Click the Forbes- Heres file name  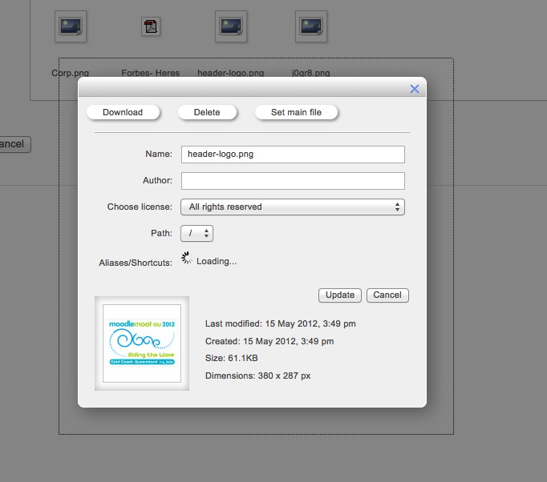(x=150, y=73)
